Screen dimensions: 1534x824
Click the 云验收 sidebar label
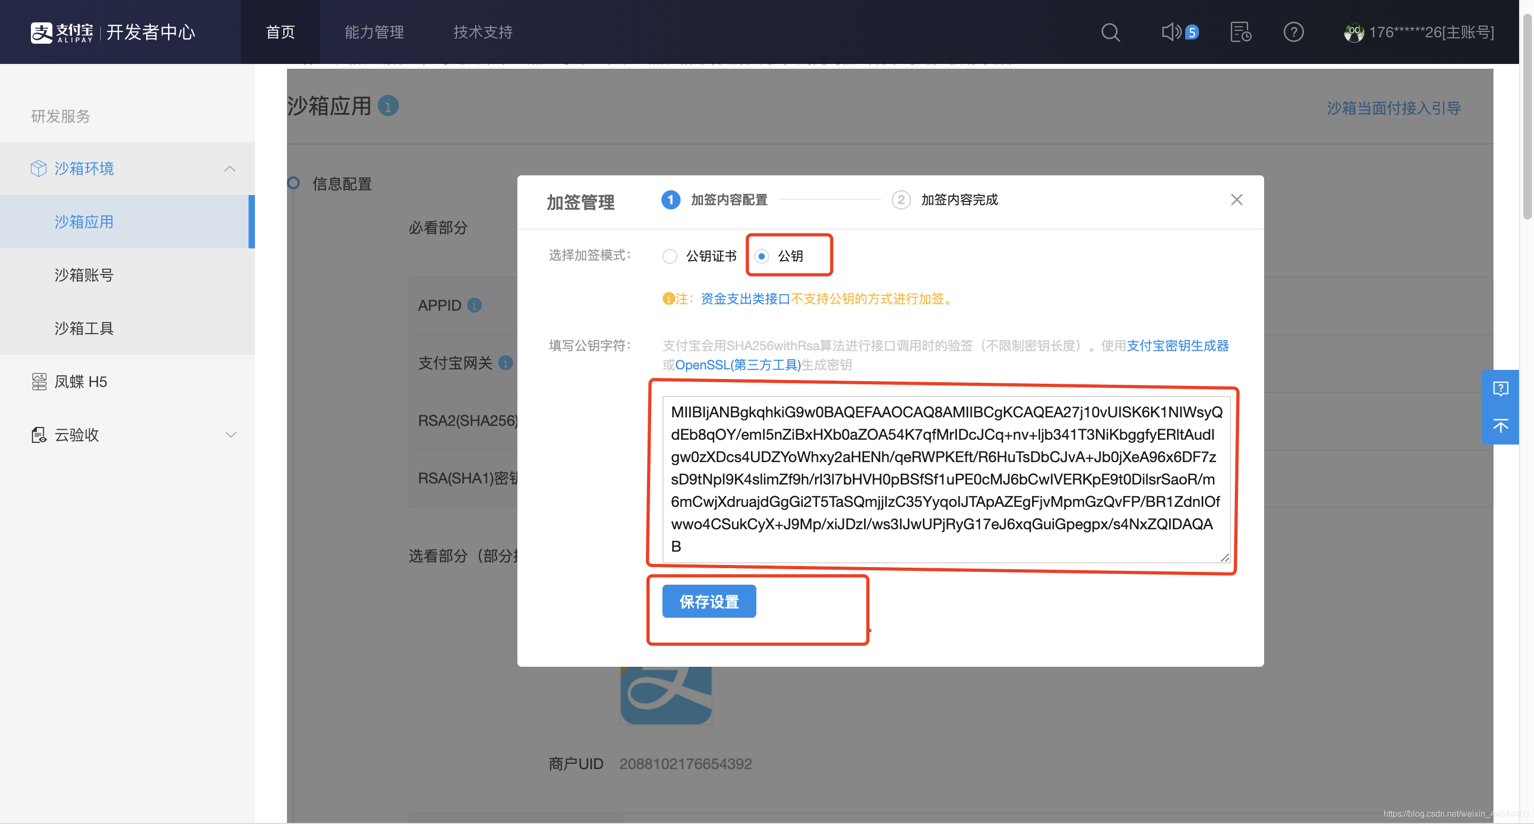point(77,435)
